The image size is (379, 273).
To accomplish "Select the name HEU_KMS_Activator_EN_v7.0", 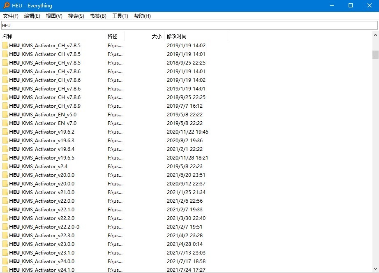I will click(43, 123).
